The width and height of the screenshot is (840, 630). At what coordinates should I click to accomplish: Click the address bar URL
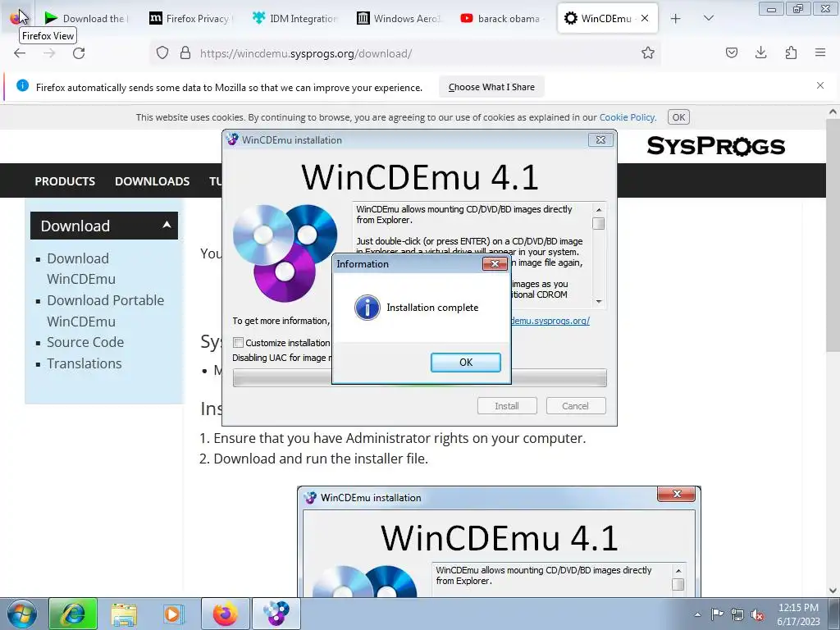[306, 53]
